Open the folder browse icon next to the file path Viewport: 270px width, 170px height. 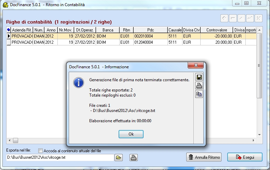pyautogui.click(x=119, y=157)
